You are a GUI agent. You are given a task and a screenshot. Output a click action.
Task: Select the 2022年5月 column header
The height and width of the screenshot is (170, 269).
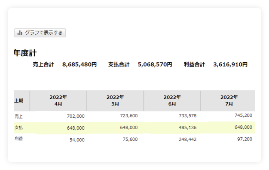(x=115, y=100)
